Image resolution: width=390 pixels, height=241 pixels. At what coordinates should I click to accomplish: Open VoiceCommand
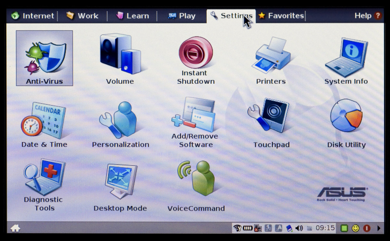coord(196,186)
